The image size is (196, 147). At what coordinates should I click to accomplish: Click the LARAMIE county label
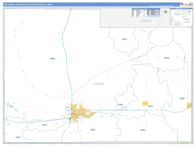[98, 84]
